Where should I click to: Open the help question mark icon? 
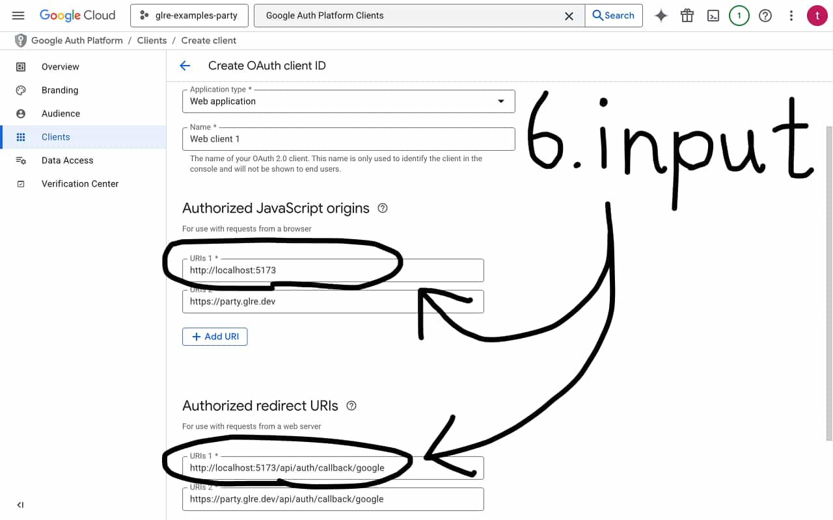tap(765, 16)
